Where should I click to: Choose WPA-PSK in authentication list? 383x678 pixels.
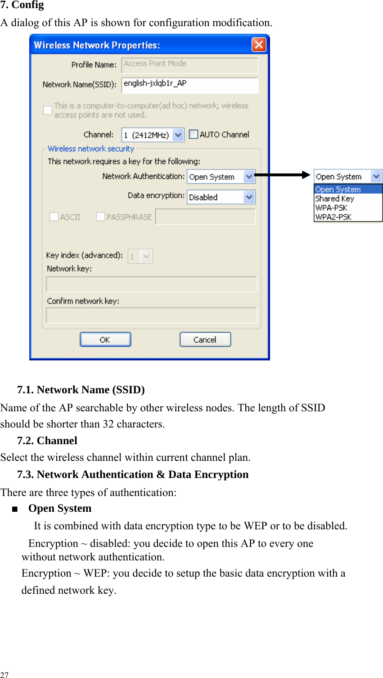click(x=348, y=208)
